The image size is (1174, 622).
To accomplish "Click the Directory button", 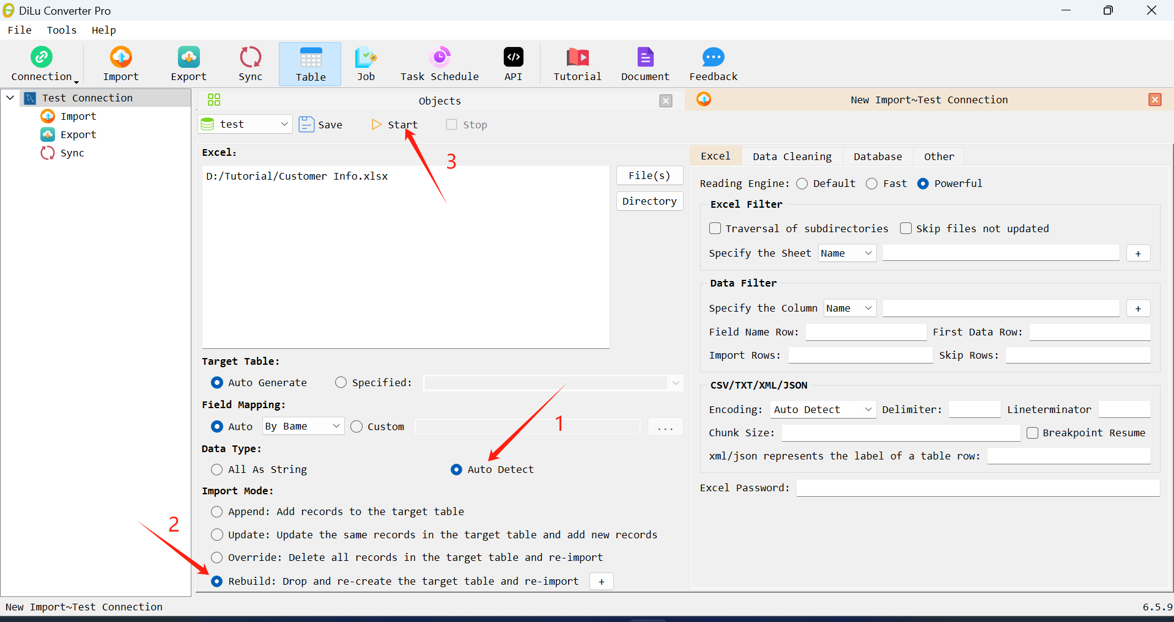I will coord(649,201).
